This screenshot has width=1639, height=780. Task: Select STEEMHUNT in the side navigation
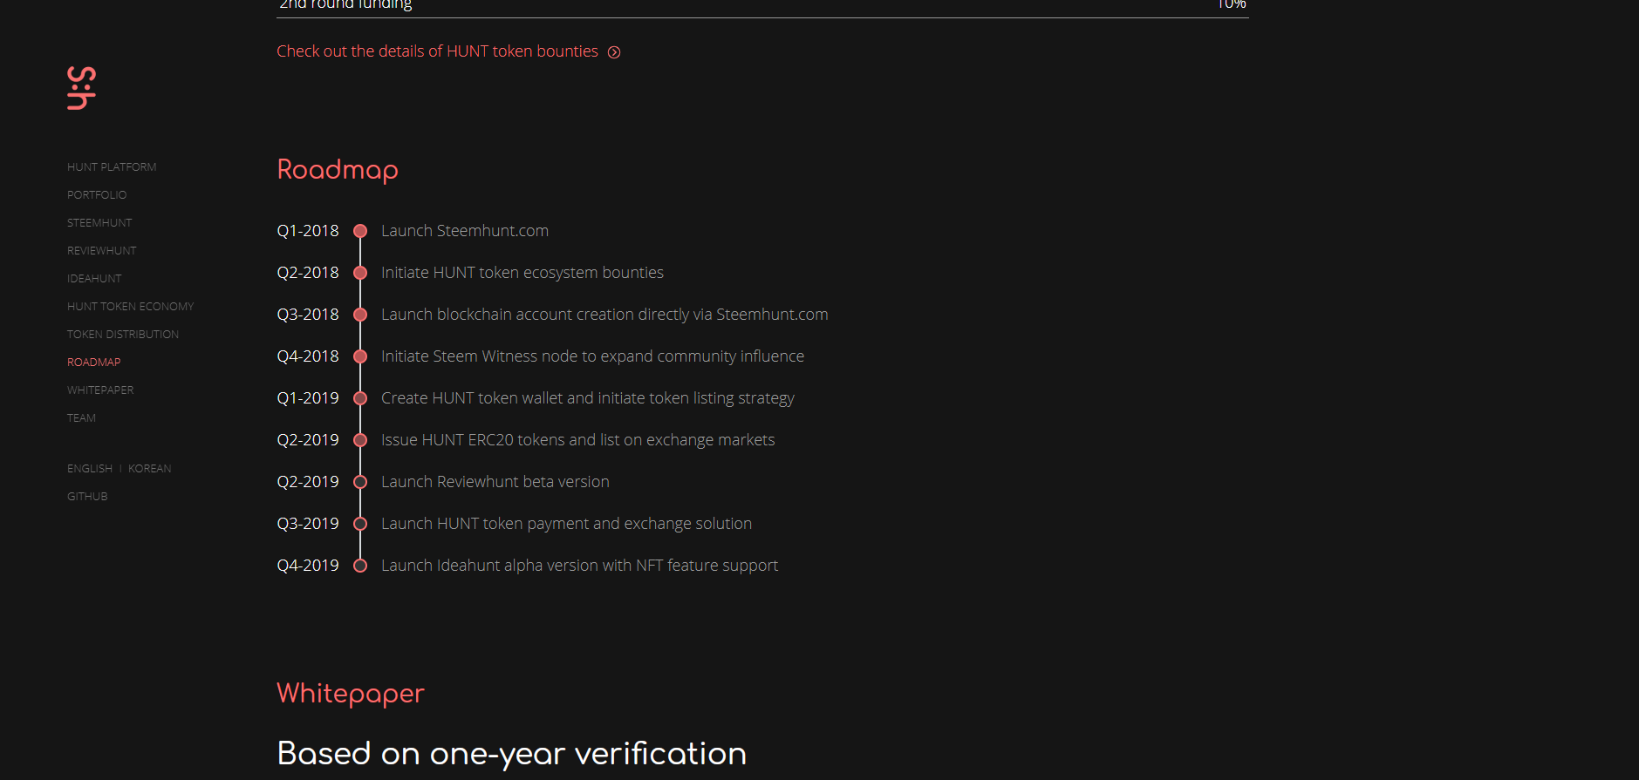pos(99,223)
